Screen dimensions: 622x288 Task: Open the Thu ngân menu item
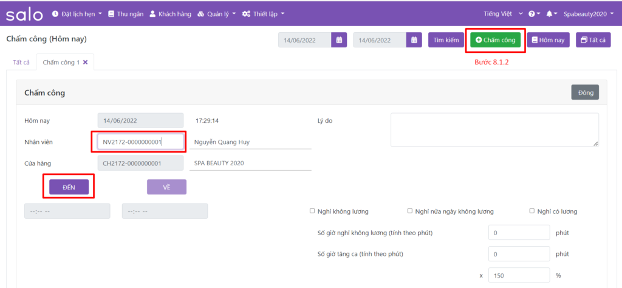coord(126,13)
